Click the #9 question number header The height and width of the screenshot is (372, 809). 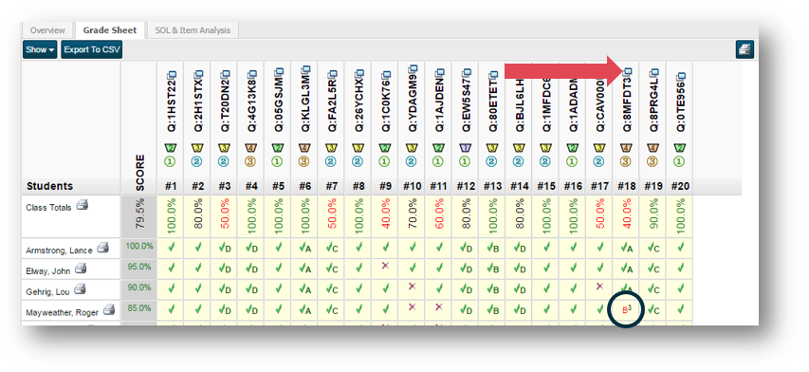[385, 186]
